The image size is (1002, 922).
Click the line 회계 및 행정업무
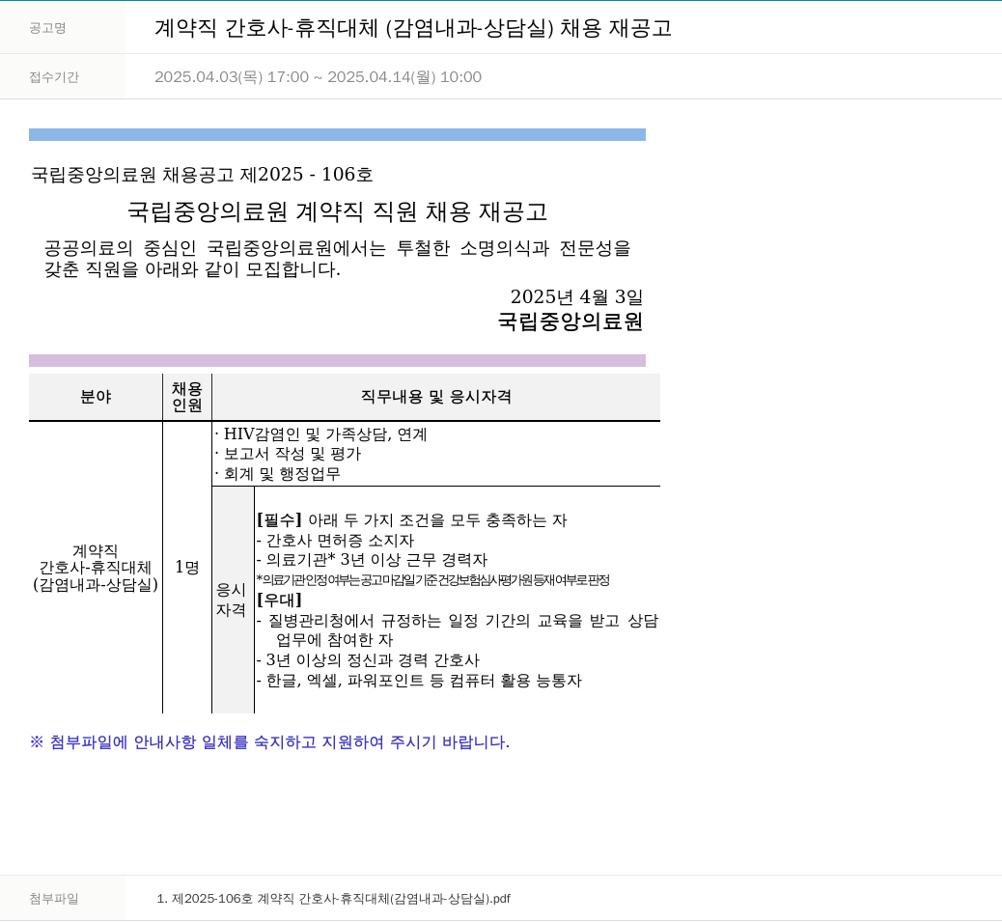277,474
